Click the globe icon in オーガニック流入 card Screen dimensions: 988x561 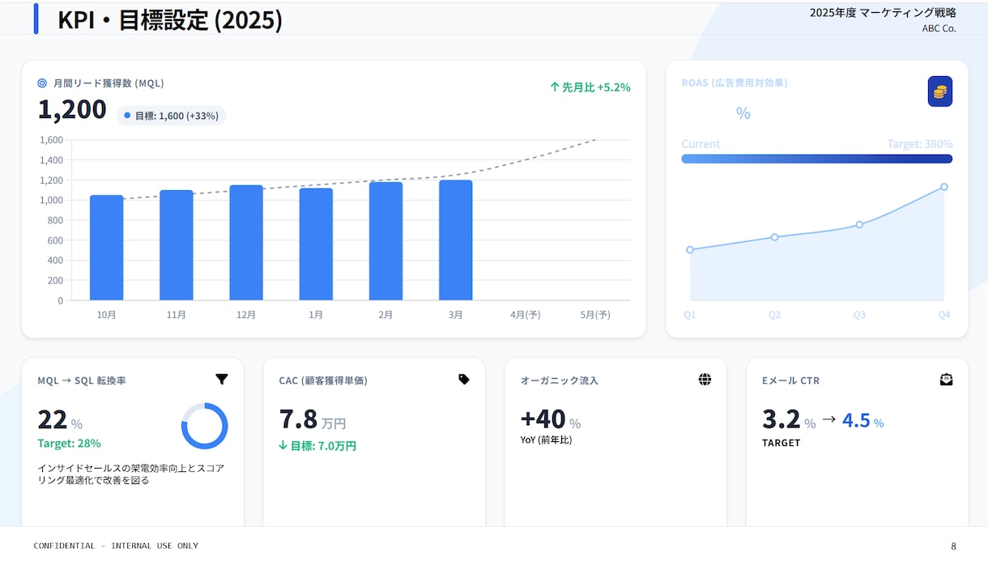tap(705, 380)
